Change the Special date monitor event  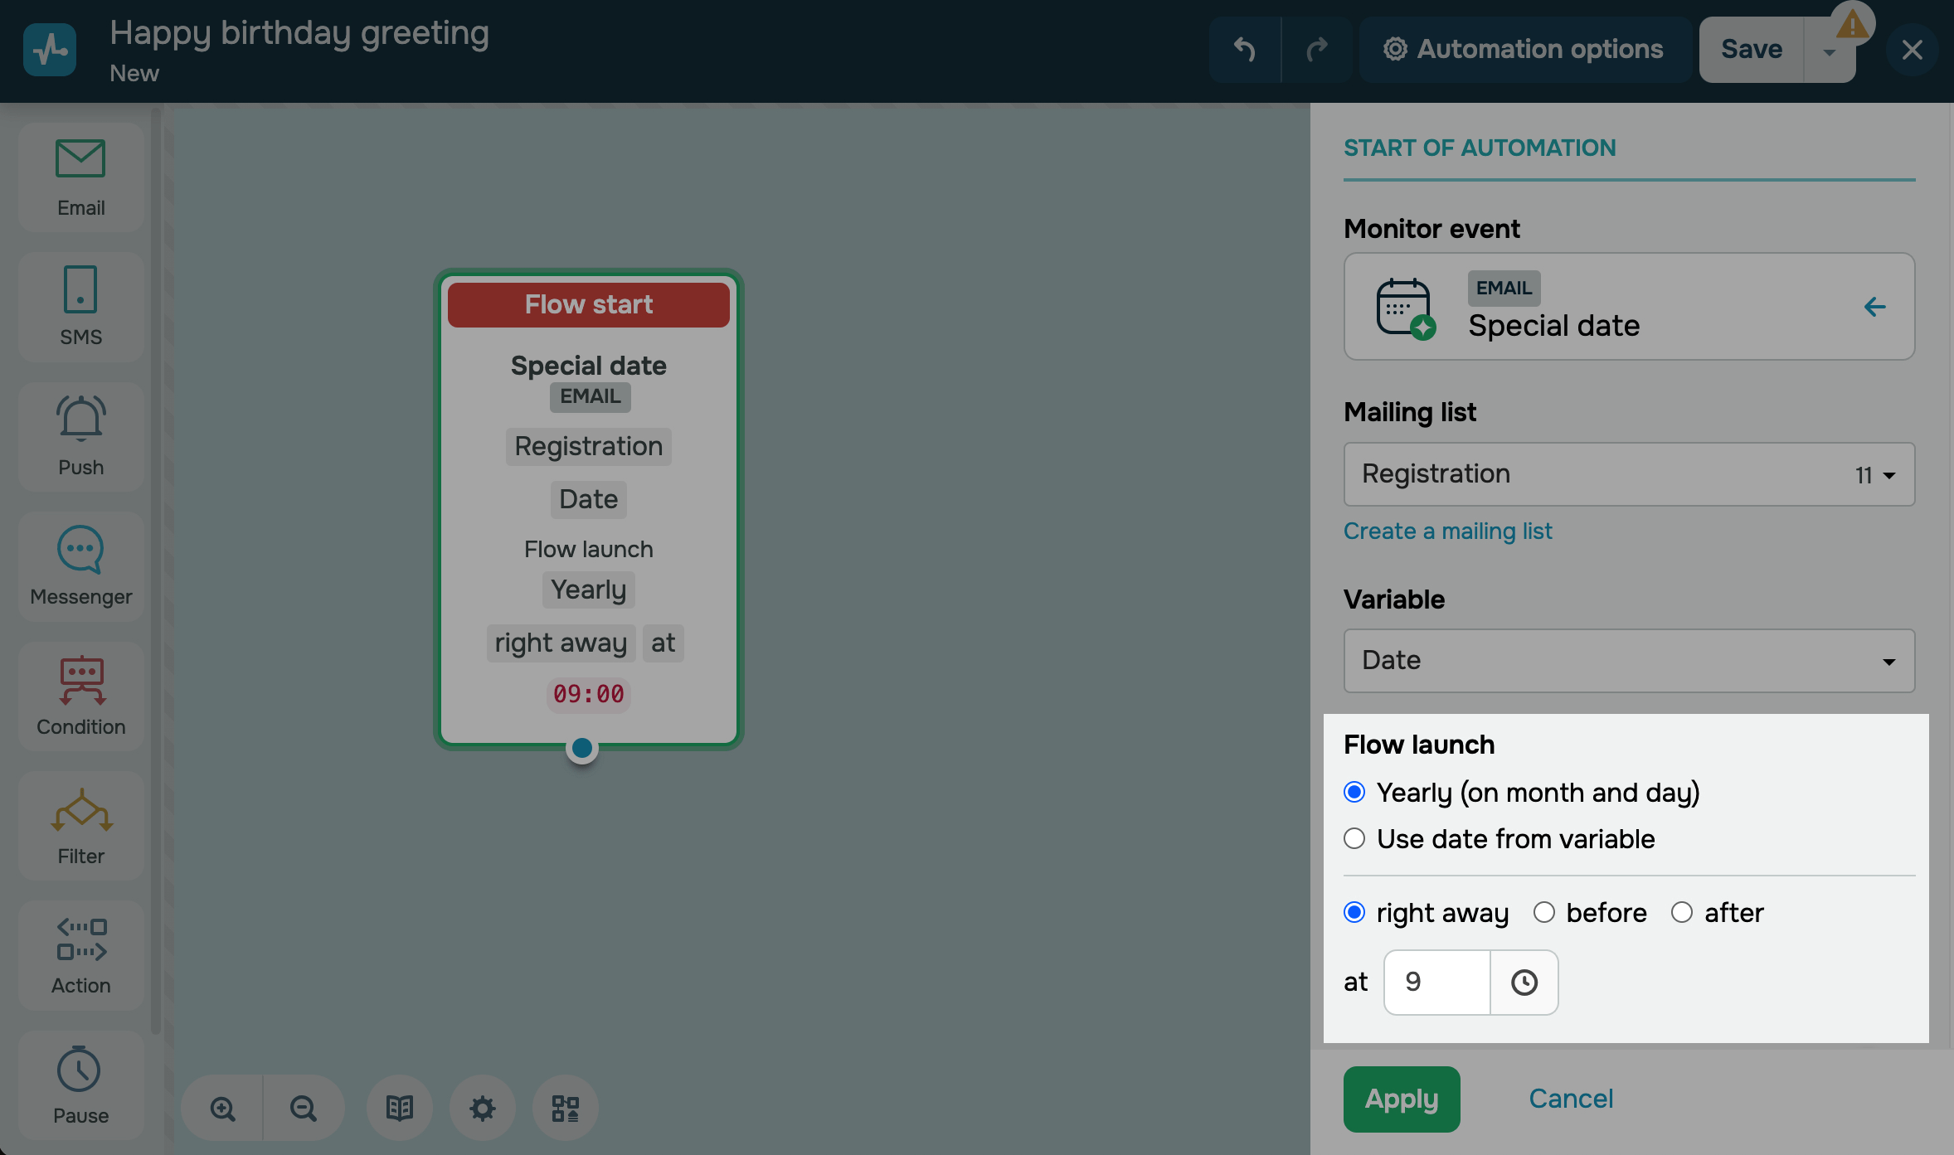pyautogui.click(x=1874, y=307)
